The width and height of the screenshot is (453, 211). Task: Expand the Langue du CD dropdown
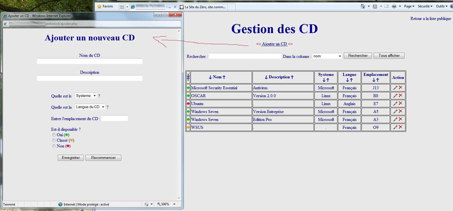[90, 107]
